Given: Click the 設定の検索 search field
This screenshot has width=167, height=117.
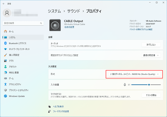Looking at the screenshot, I should (23, 23).
